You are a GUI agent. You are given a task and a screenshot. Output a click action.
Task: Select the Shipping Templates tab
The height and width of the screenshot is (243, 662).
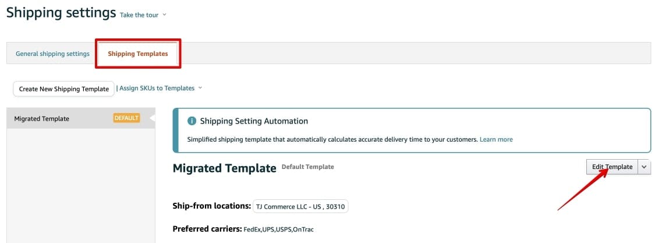138,54
